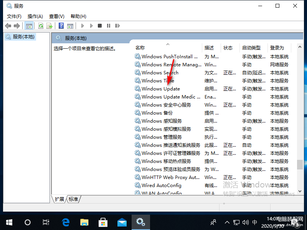Image resolution: width=307 pixels, height=230 pixels.
Task: Select the Windows 感知模拟服务 entry
Action: point(213,129)
